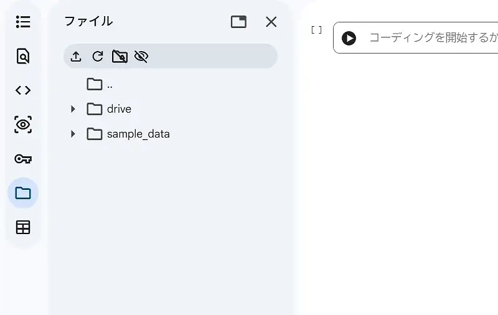Run the code cell
Viewport: 498px width, 315px height.
[349, 38]
